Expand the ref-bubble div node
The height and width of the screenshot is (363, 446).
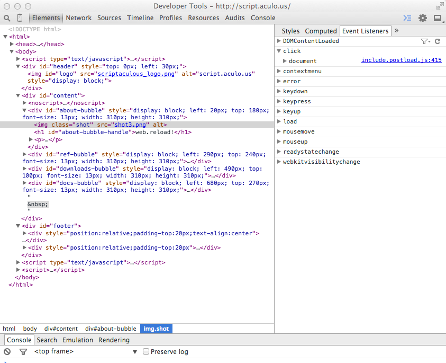point(24,154)
